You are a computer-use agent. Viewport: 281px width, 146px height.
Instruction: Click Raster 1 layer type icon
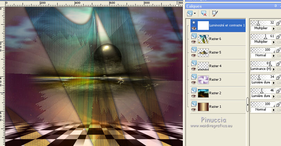click(194, 104)
